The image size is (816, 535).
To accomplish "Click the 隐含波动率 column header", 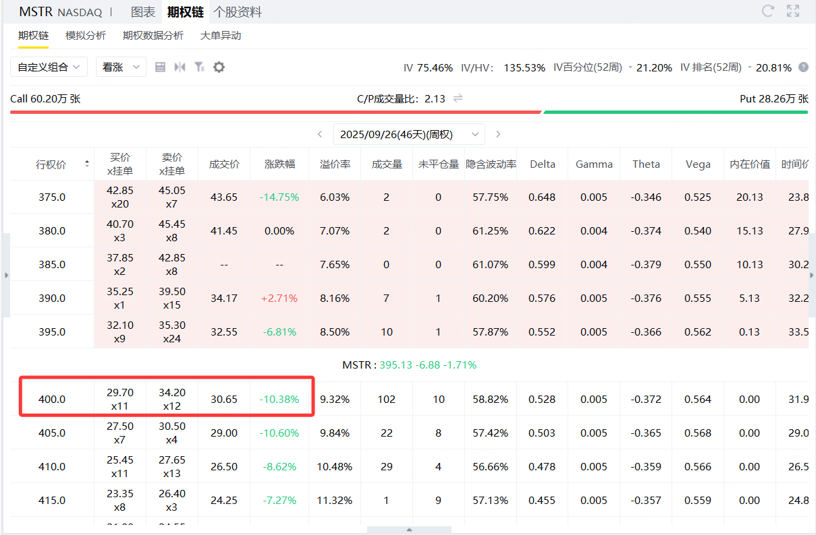I will (x=491, y=164).
